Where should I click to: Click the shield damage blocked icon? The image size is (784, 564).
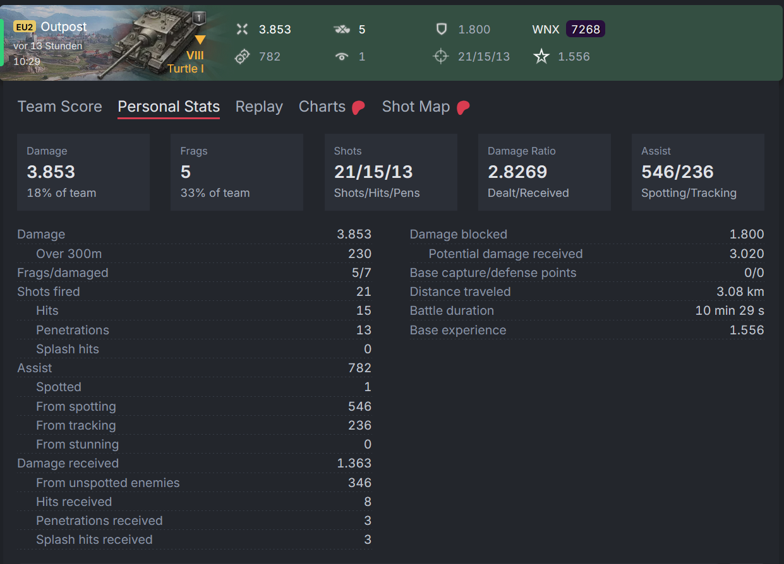click(x=442, y=29)
